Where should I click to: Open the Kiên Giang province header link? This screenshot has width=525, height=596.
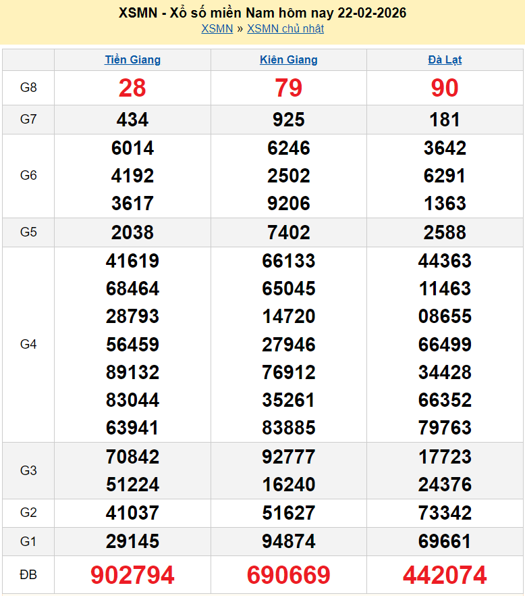[288, 59]
